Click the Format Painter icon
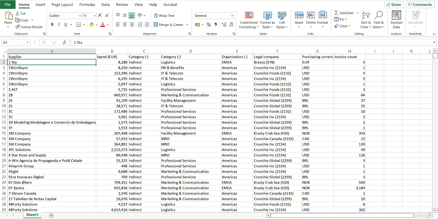This screenshot has width=438, height=219. click(x=18, y=27)
